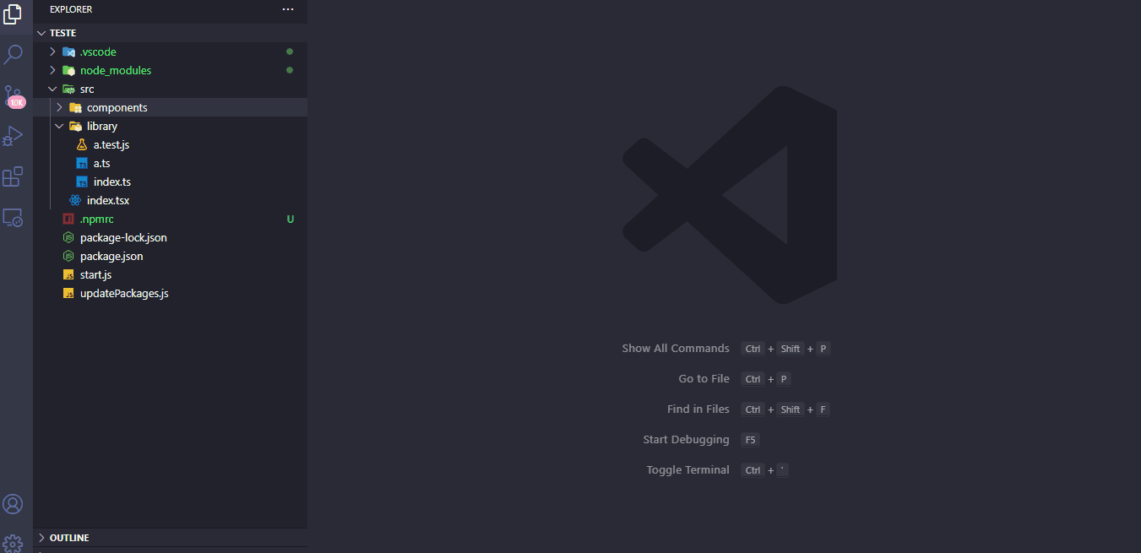Click the npm icon of .npmrc
The image size is (1141, 553).
[x=68, y=219]
